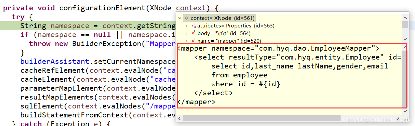Viewport: 415px width, 126px height.
Task: Click the detail pane scroll-down arrow
Action: pos(405,111)
